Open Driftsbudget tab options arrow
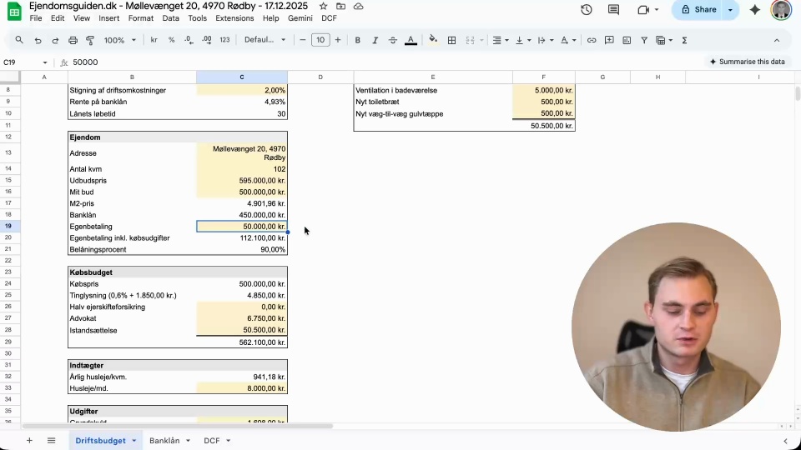 (133, 440)
